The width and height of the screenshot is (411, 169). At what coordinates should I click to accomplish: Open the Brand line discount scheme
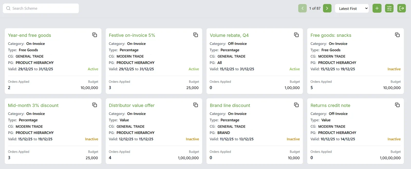point(230,105)
